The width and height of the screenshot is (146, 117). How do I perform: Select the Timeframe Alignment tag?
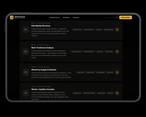pyautogui.click(x=89, y=52)
